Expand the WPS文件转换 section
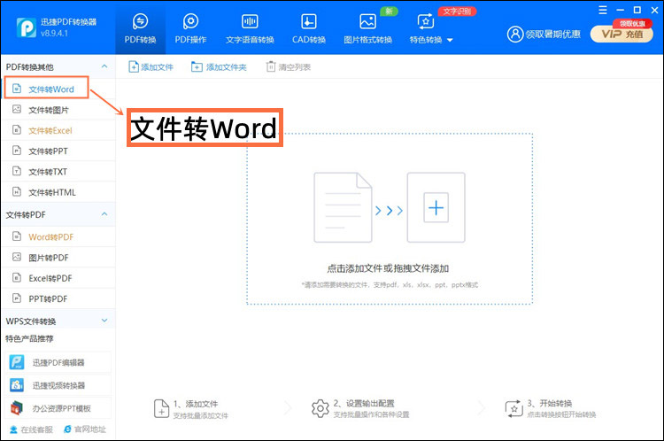Image resolution: width=664 pixels, height=441 pixels. (x=104, y=321)
